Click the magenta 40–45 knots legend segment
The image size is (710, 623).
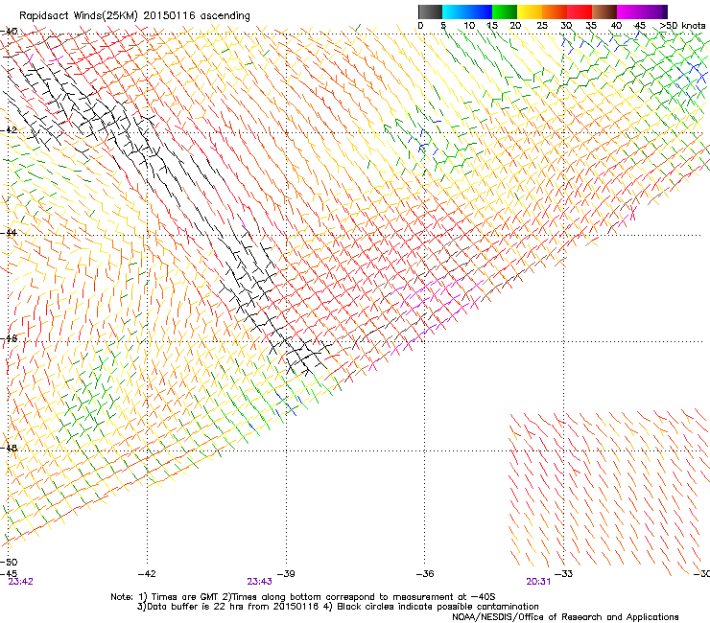click(x=629, y=12)
